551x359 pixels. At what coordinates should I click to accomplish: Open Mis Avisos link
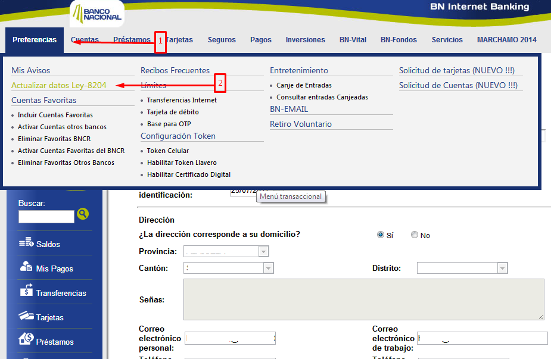(31, 70)
